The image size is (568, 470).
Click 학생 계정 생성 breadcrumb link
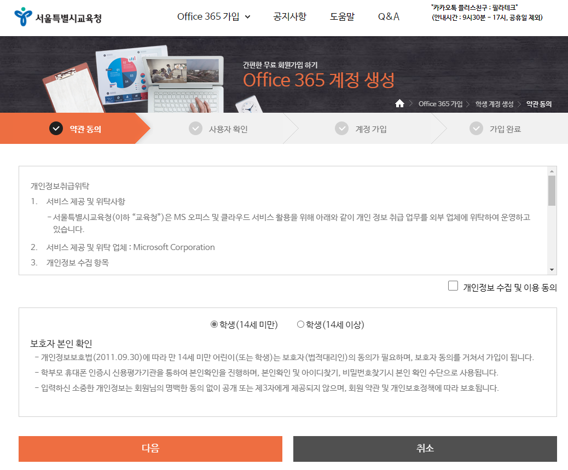tap(495, 104)
